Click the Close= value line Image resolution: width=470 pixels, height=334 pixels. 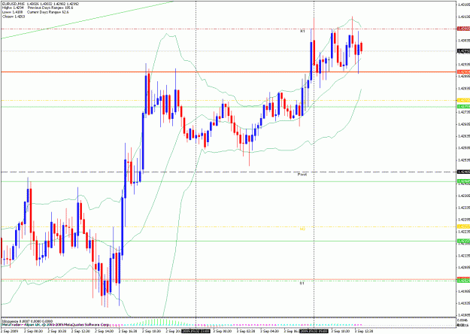[14, 17]
